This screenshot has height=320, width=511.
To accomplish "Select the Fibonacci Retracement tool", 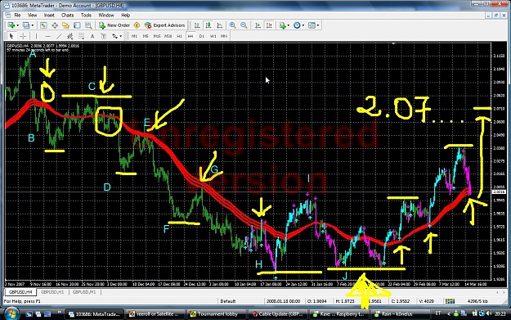I will 81,36.
